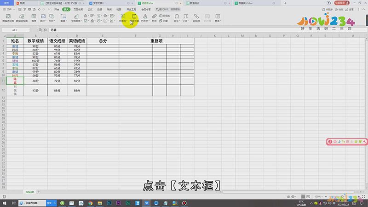Switch to the 数量统计.xlsx document tab
Screen dimensions: 368x207
click(256, 3)
